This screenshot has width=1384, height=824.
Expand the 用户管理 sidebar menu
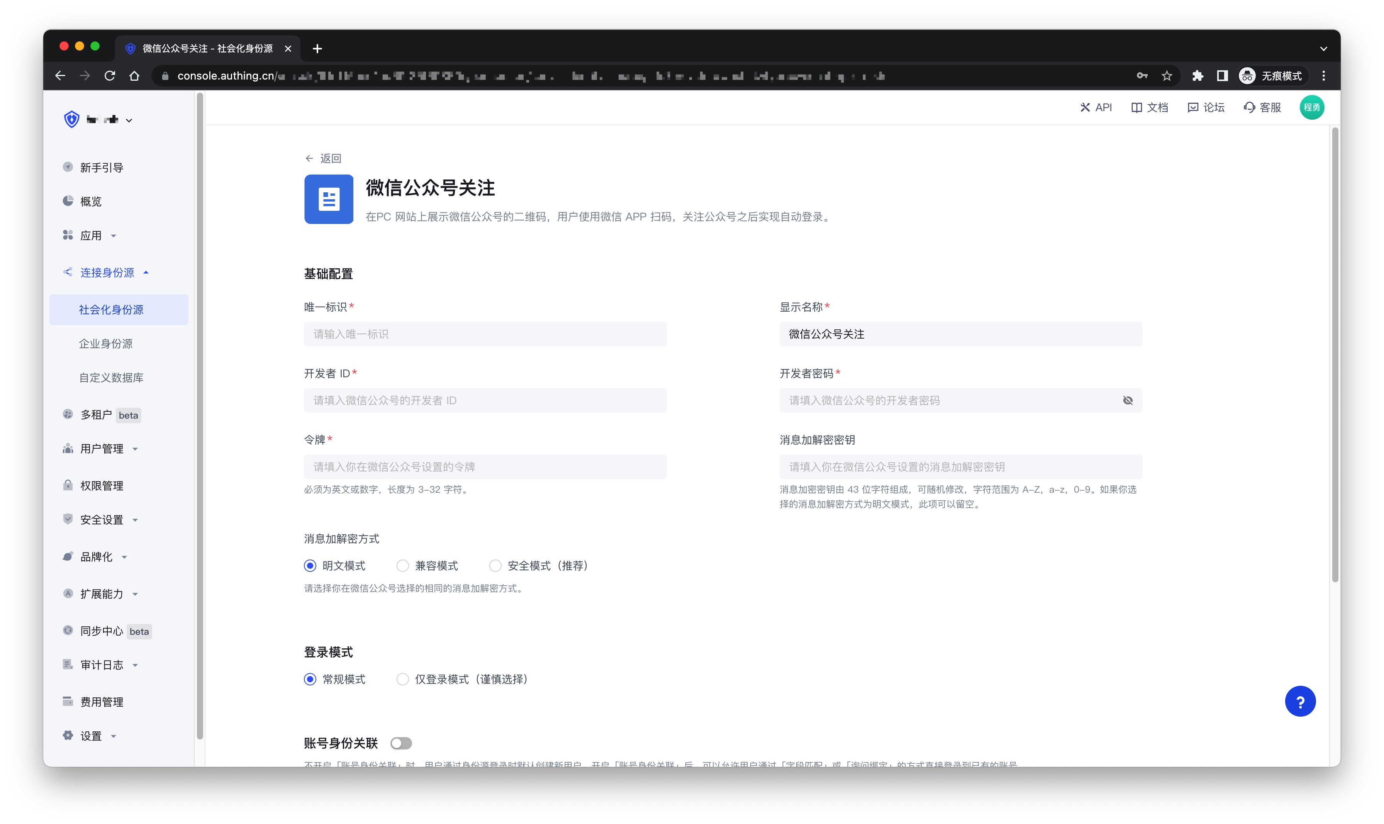tap(102, 449)
